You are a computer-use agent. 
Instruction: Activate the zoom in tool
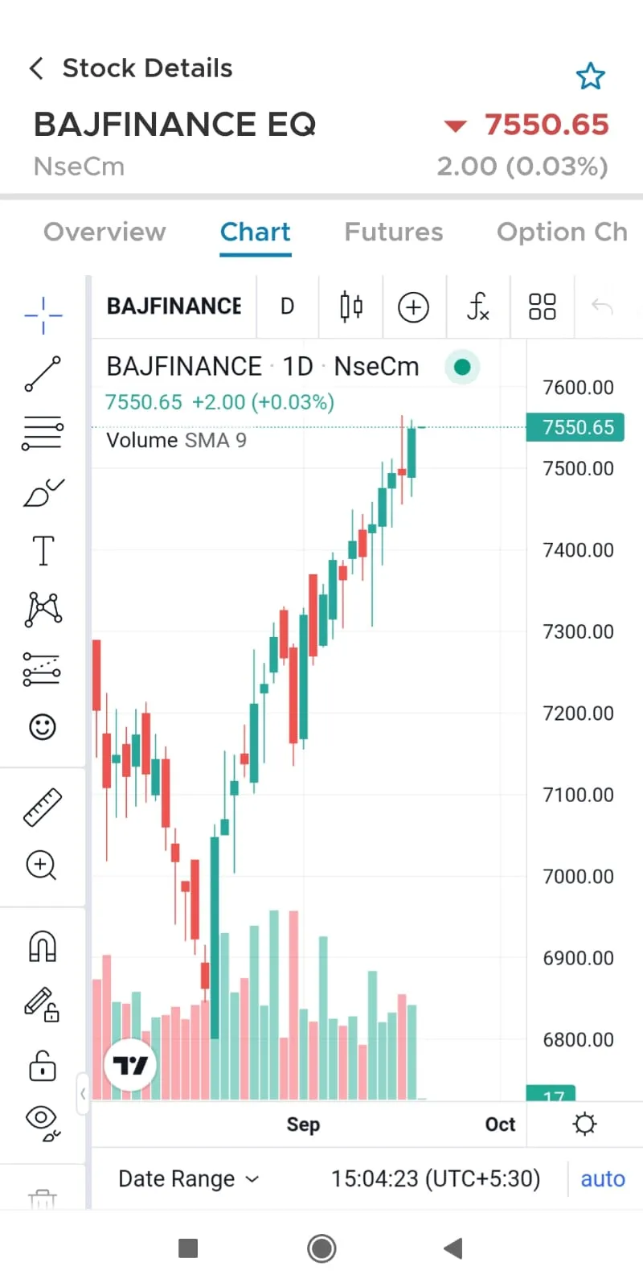42,866
